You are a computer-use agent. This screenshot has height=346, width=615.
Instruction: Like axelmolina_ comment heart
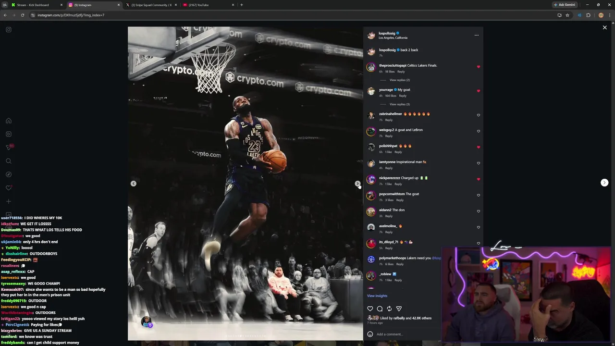pyautogui.click(x=479, y=227)
